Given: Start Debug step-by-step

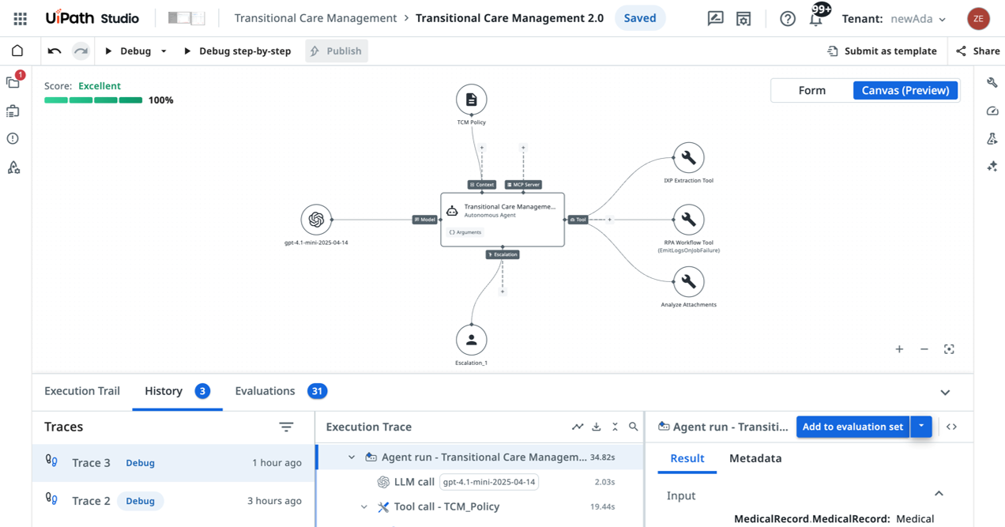Looking at the screenshot, I should point(237,51).
